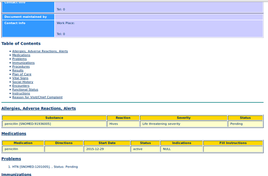Open Reason for Visit/Chief Complaint link
Image resolution: width=268 pixels, height=176 pixels.
click(x=37, y=97)
